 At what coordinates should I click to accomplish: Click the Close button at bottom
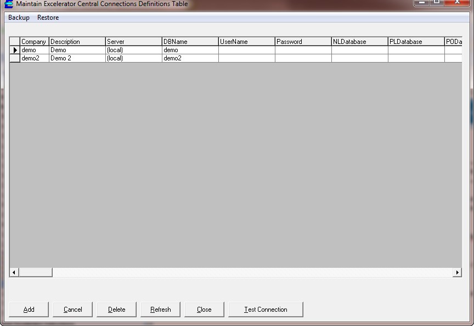(204, 310)
